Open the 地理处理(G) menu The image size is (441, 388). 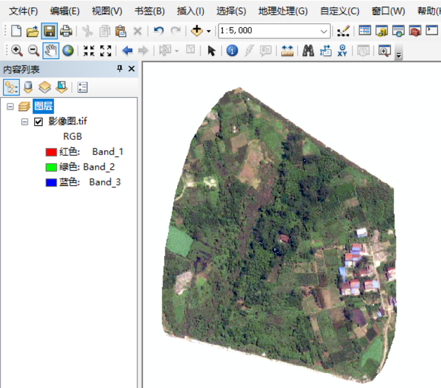pos(282,11)
